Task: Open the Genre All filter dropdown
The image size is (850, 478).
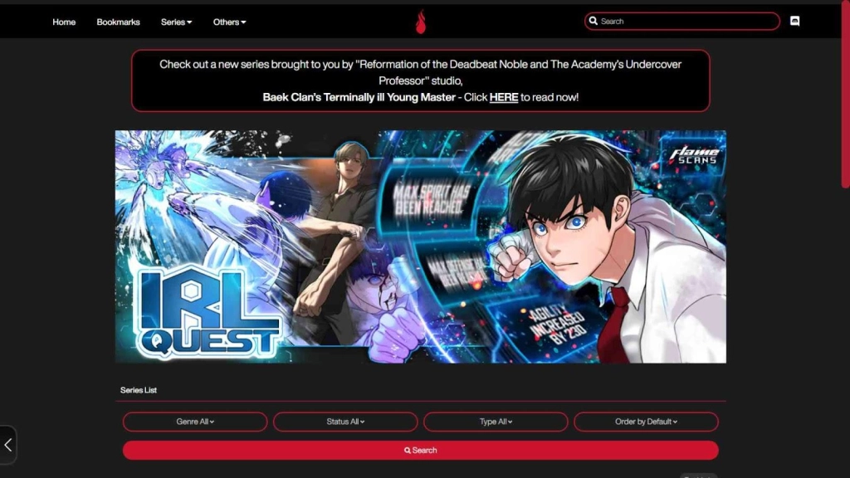Action: (x=195, y=422)
